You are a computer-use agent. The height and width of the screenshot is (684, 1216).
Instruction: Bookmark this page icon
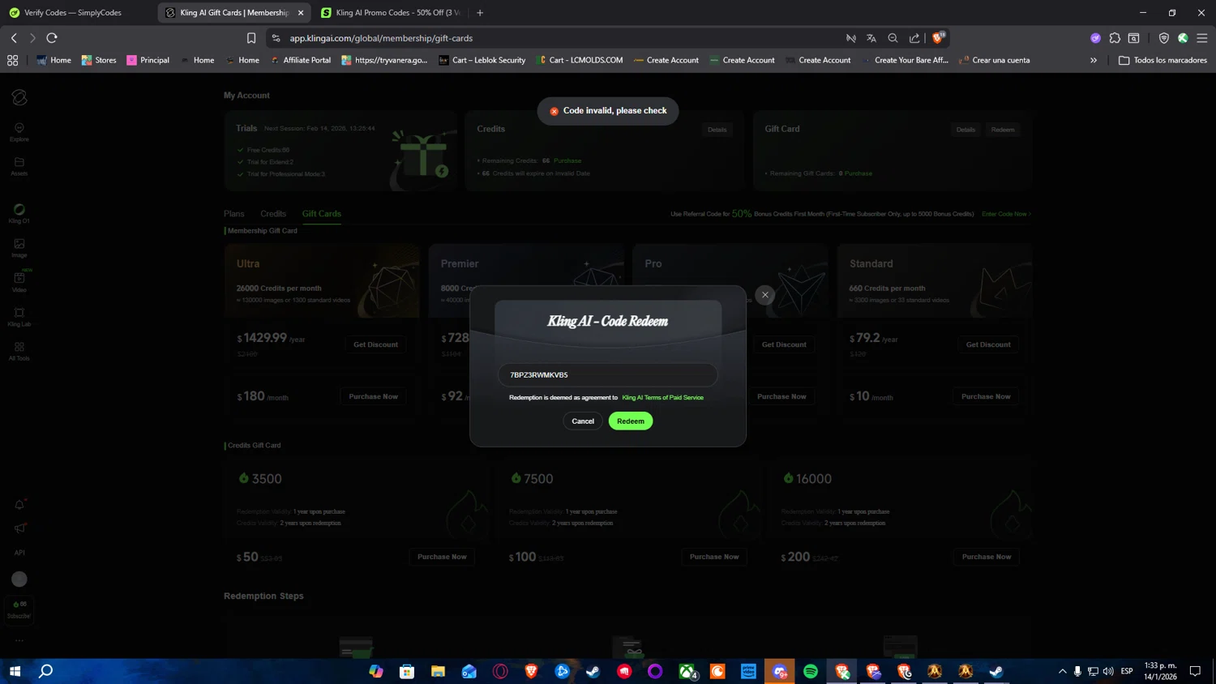pos(251,38)
